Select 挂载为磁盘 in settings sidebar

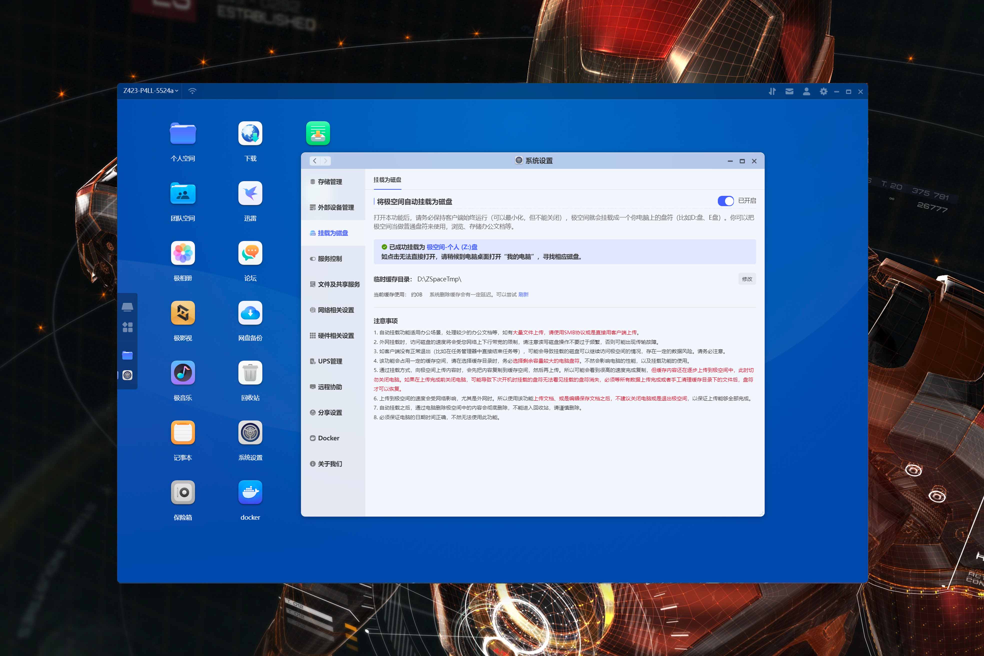coord(333,233)
